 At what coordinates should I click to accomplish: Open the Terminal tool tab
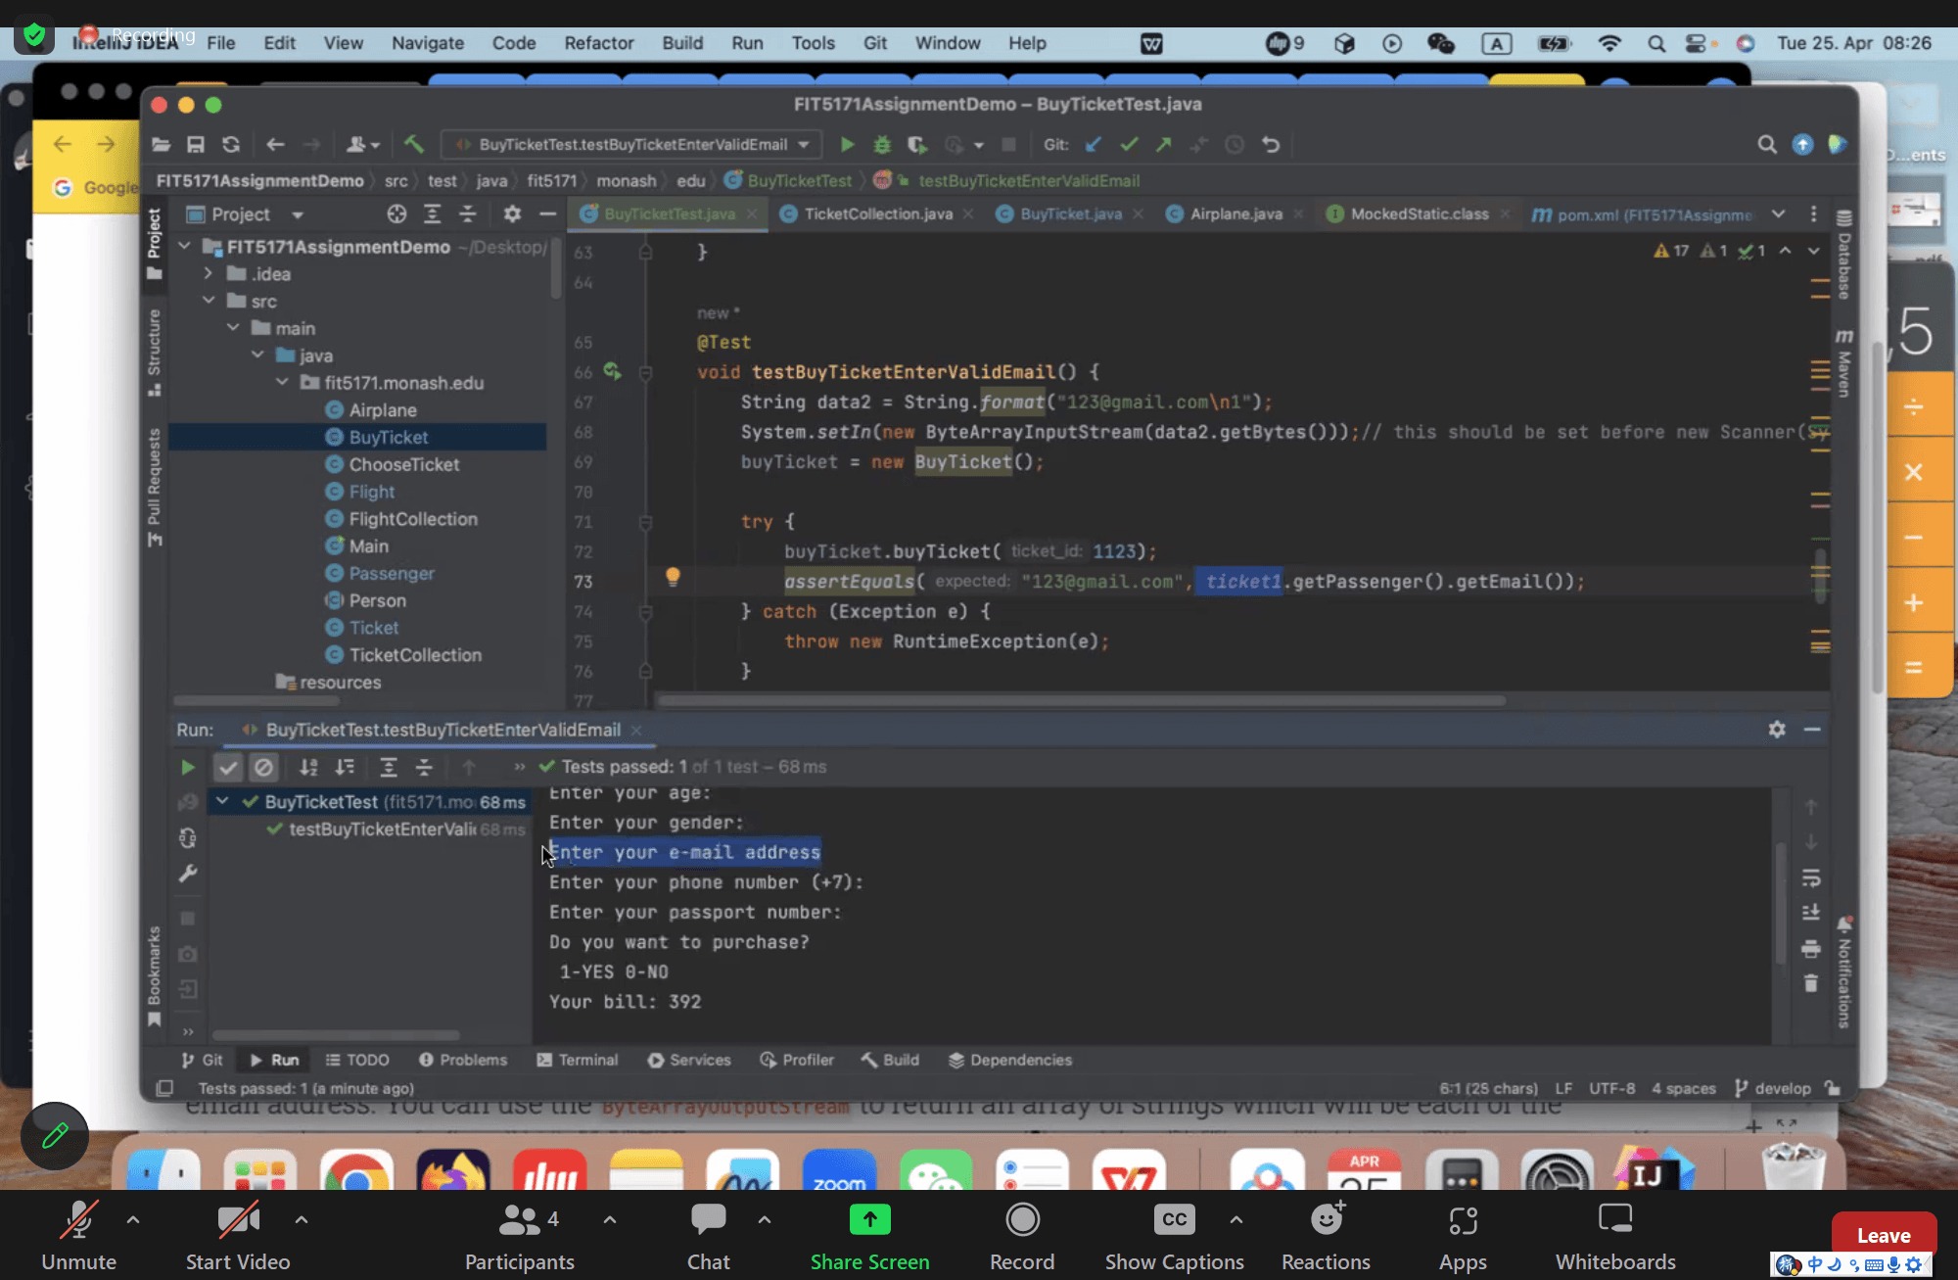pyautogui.click(x=578, y=1060)
